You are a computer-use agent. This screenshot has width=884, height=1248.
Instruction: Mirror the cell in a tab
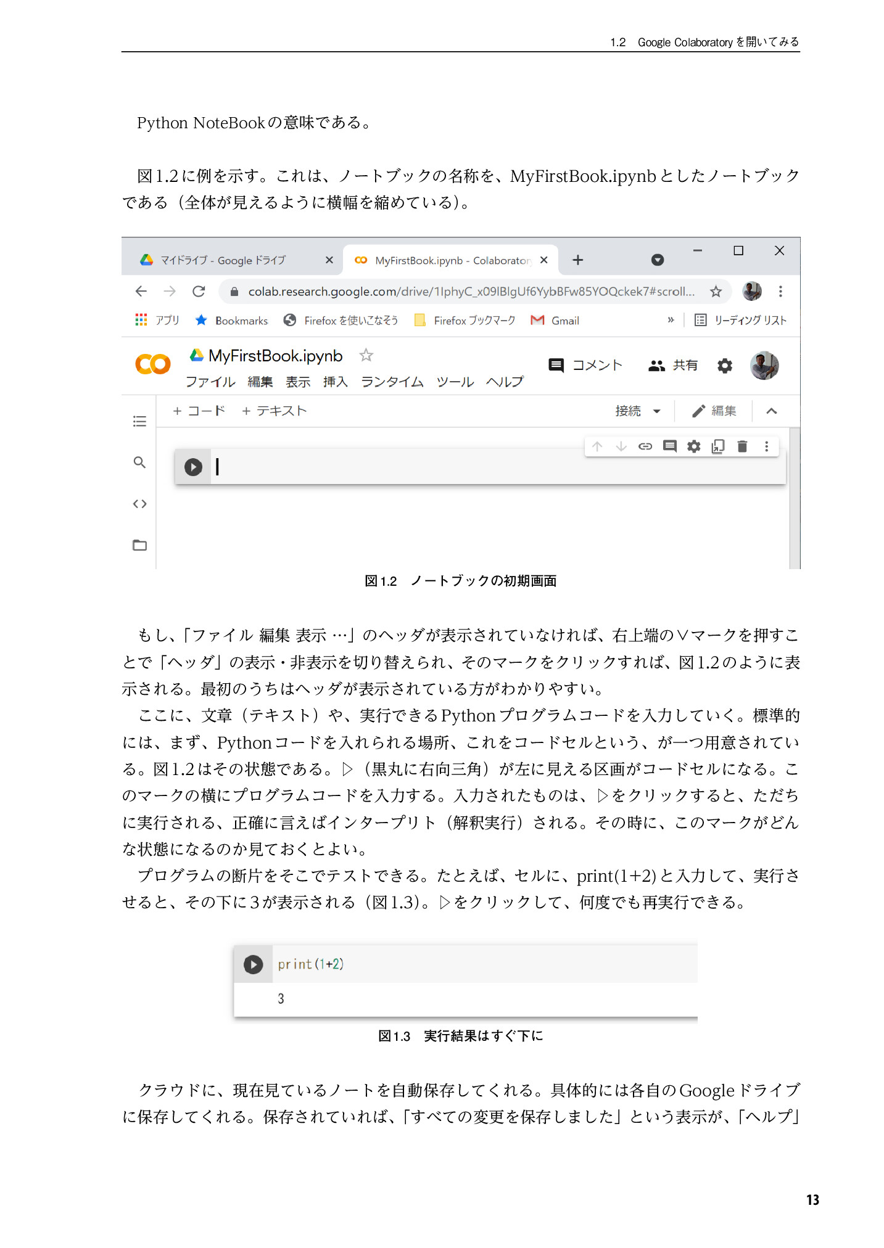[x=718, y=446]
